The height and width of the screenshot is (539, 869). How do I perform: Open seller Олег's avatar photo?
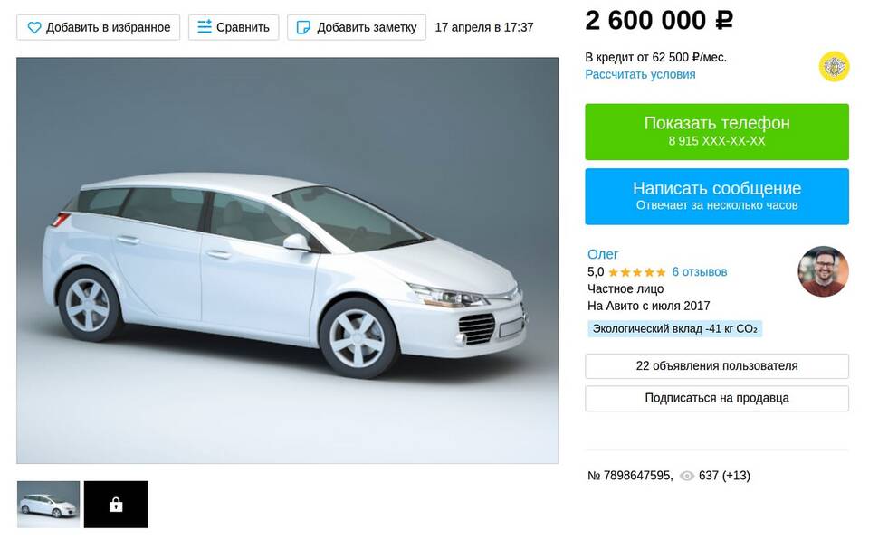tap(823, 271)
